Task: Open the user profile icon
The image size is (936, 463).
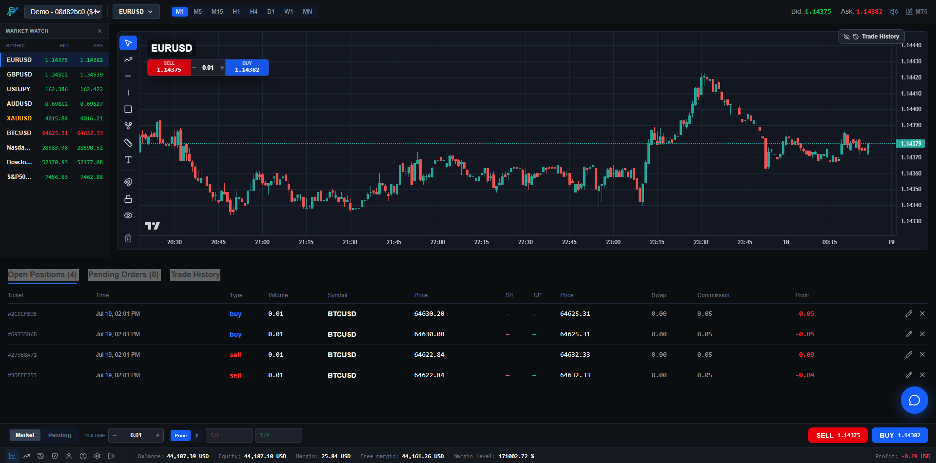Action: [x=69, y=456]
